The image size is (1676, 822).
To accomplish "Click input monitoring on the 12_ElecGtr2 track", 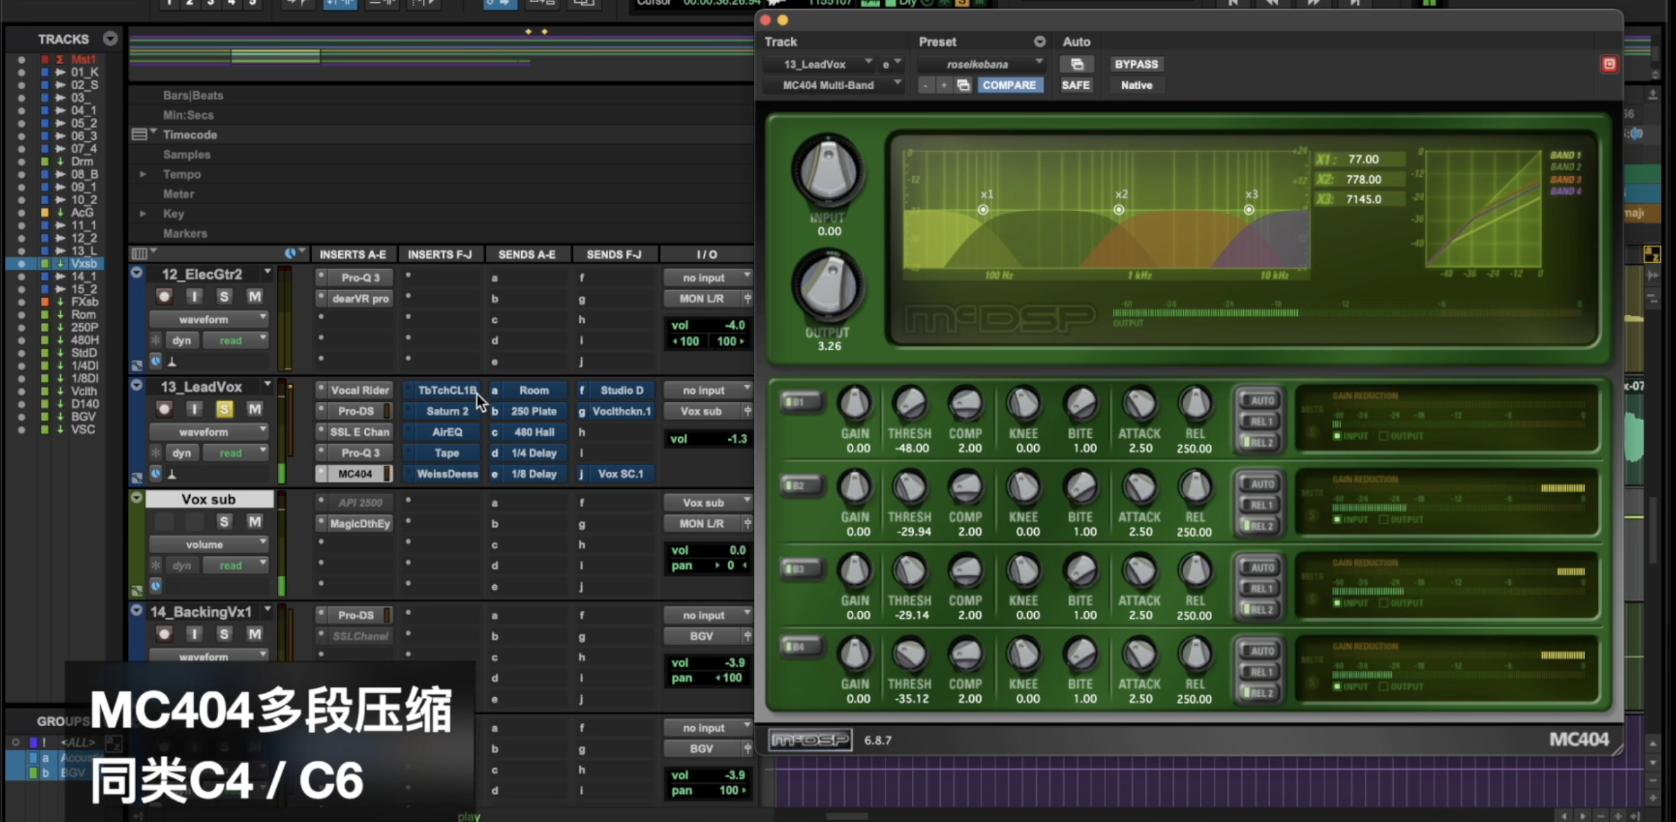I will point(194,297).
